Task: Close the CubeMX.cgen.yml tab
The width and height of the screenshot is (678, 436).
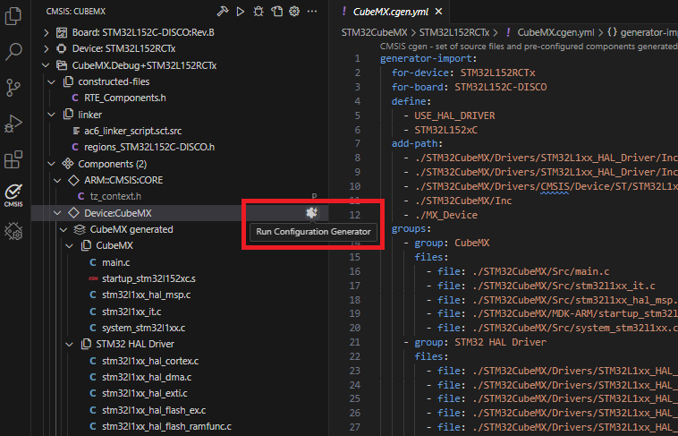Action: tap(438, 12)
